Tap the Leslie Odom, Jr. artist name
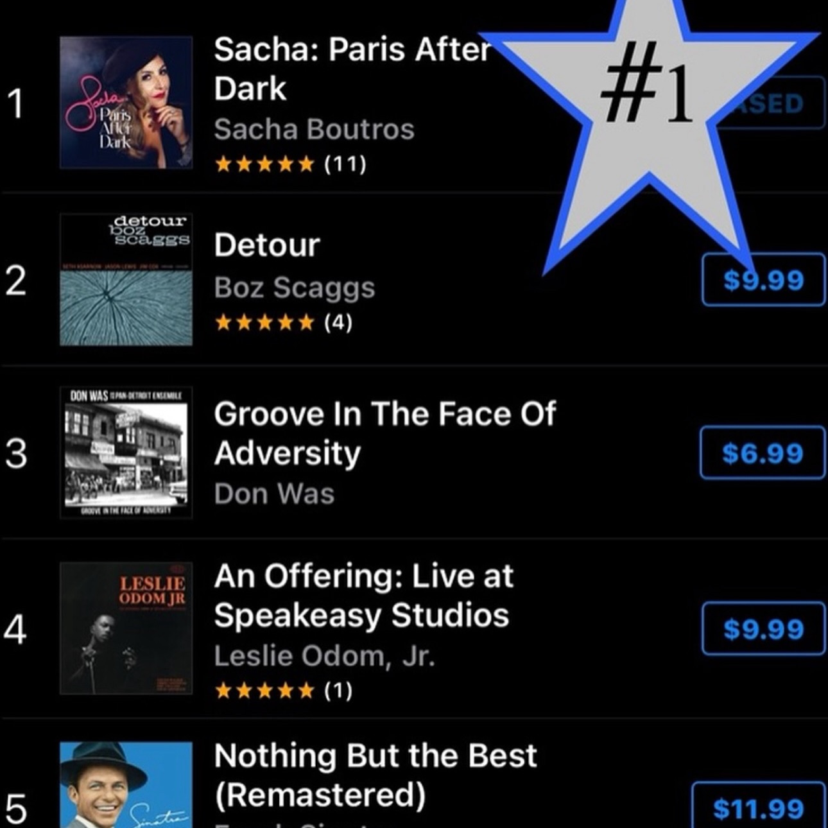The image size is (828, 828). tap(324, 656)
